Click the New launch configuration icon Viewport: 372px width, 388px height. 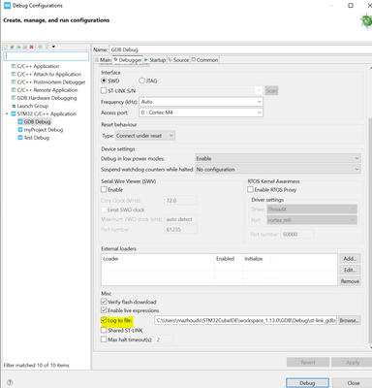click(6, 47)
